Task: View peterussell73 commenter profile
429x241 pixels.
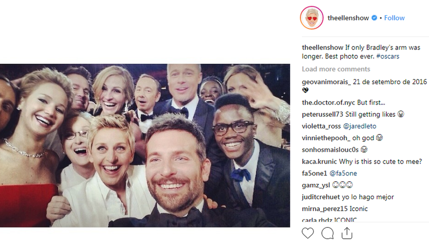Action: click(323, 115)
